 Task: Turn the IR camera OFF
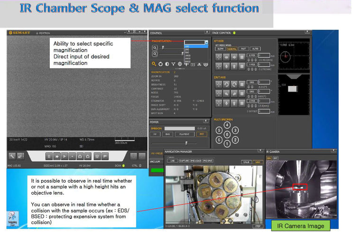click(x=275, y=158)
